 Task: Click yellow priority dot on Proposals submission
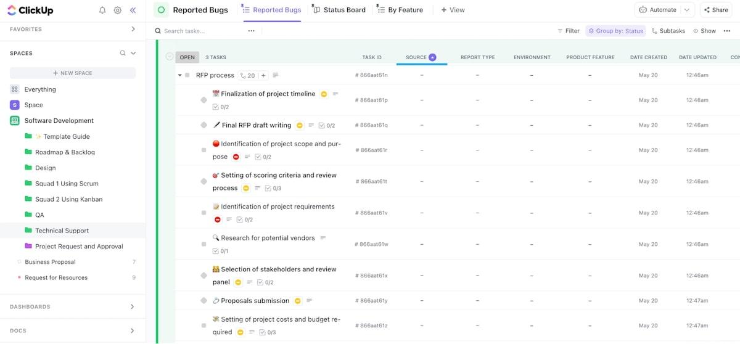[297, 301]
